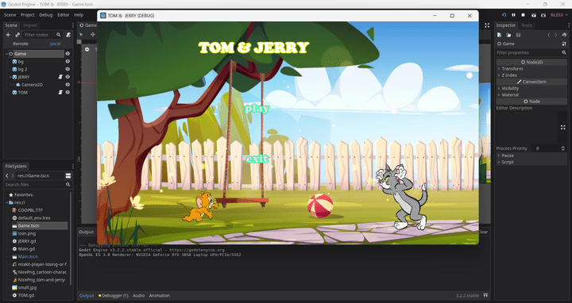Expand the Editor Description text box
572x303 pixels.
(563, 127)
